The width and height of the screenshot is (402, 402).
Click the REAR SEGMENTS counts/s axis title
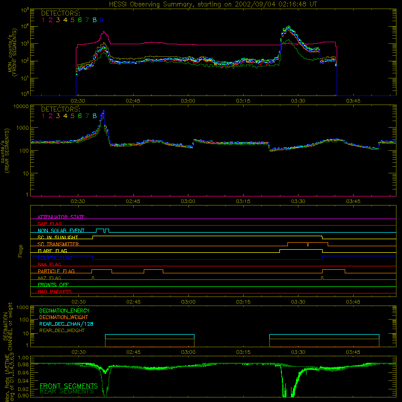[x=7, y=151]
